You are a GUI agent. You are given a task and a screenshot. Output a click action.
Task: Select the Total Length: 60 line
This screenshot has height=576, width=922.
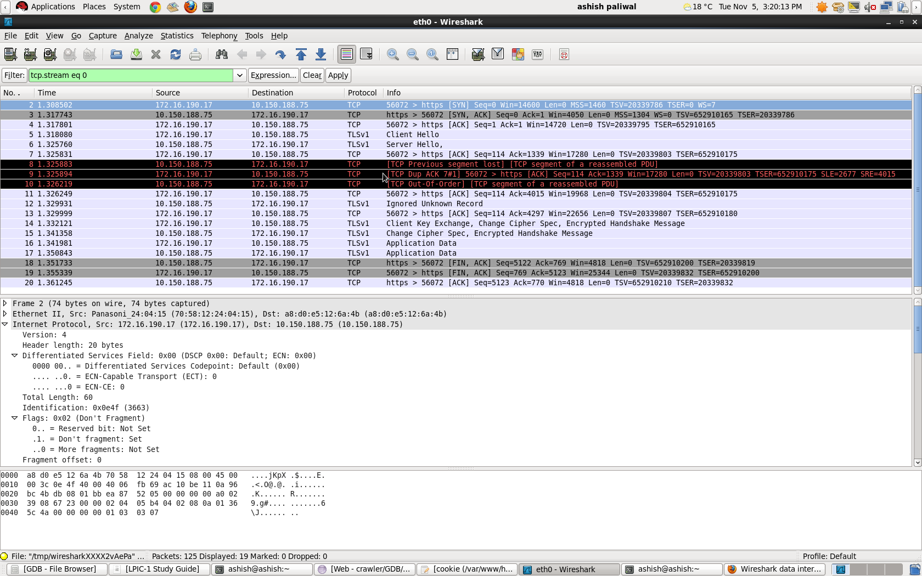[x=57, y=397]
